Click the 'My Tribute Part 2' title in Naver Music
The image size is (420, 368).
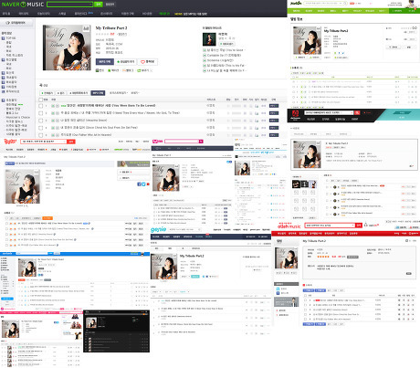pos(111,28)
